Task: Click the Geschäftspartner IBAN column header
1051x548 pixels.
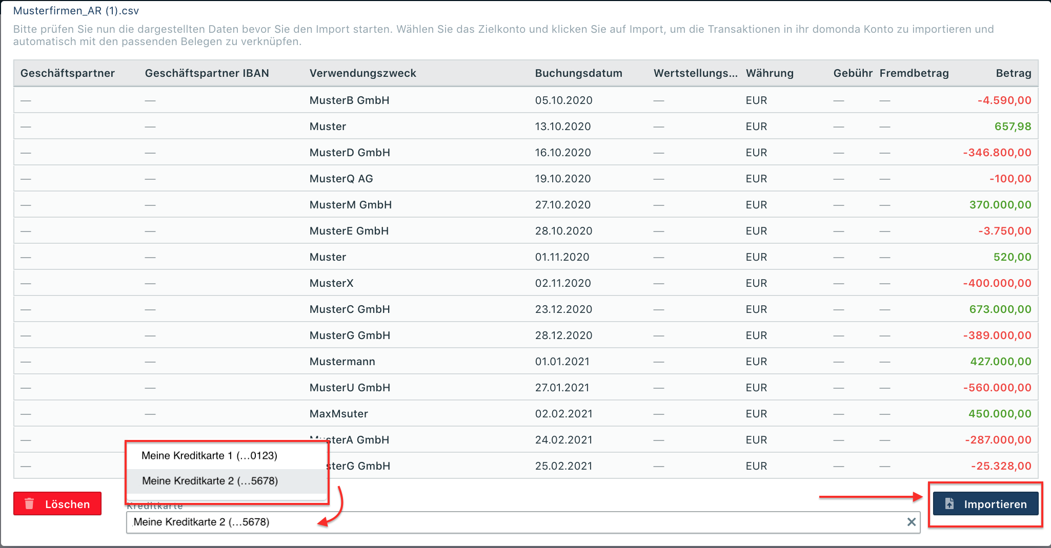Action: pyautogui.click(x=207, y=73)
